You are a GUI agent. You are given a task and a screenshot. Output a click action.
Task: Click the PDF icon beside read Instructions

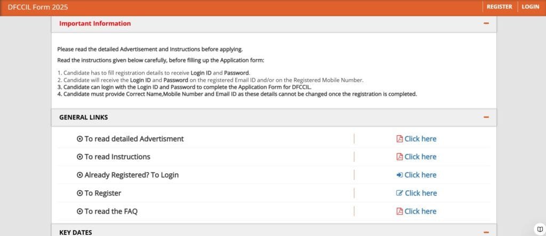click(x=399, y=157)
